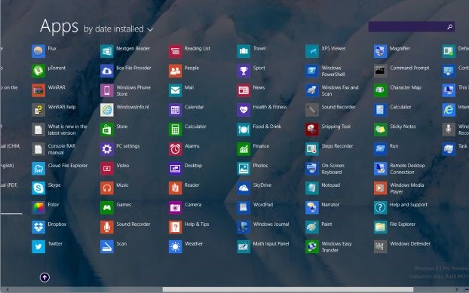Open the green Store app icon

(x=107, y=130)
